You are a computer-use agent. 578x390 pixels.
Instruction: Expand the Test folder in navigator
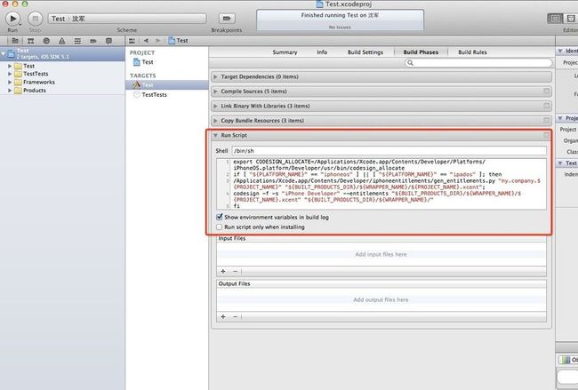[10, 66]
